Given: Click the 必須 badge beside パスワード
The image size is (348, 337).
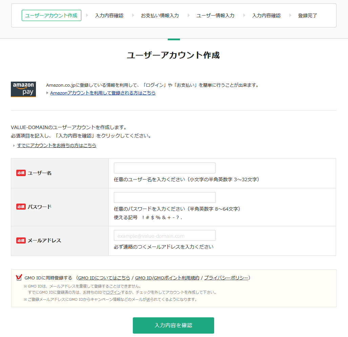Looking at the screenshot, I should 21,207.
